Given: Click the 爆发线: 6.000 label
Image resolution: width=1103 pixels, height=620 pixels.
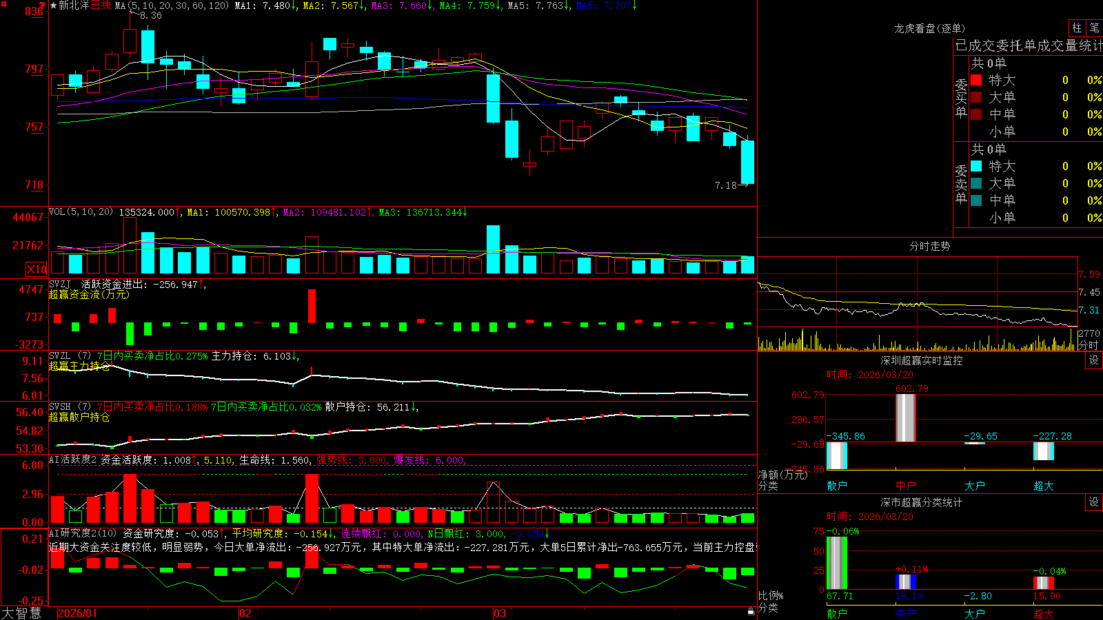Looking at the screenshot, I should (x=429, y=460).
